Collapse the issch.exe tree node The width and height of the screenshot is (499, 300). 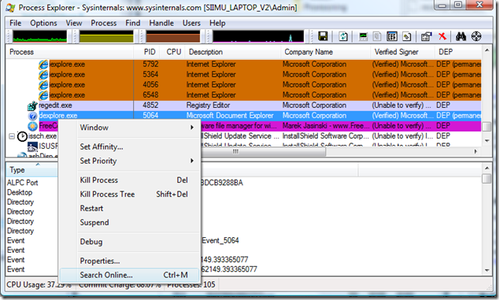[12, 136]
